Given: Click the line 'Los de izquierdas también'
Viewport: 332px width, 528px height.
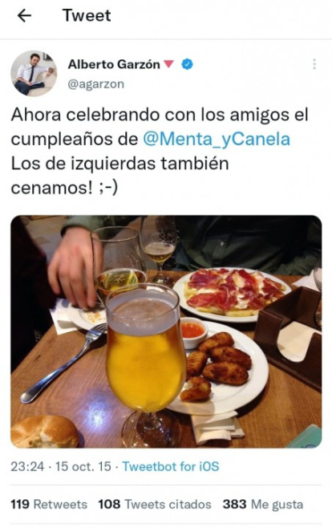Looking at the screenshot, I should 119,164.
